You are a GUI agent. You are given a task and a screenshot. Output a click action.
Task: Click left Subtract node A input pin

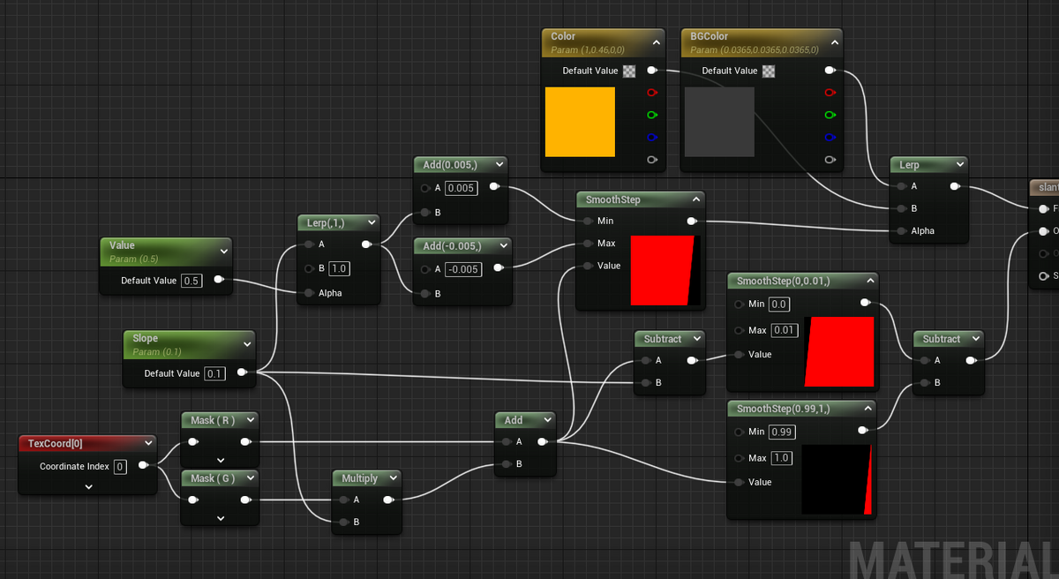click(647, 360)
